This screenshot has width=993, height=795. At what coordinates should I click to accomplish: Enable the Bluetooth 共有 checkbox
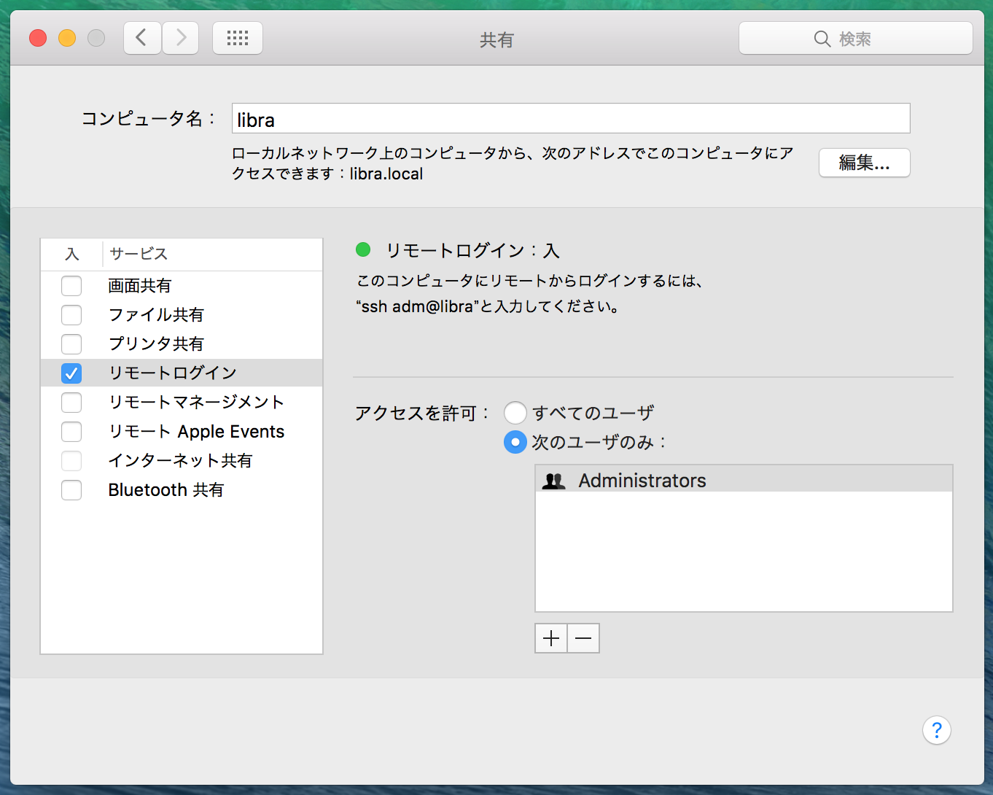[71, 490]
